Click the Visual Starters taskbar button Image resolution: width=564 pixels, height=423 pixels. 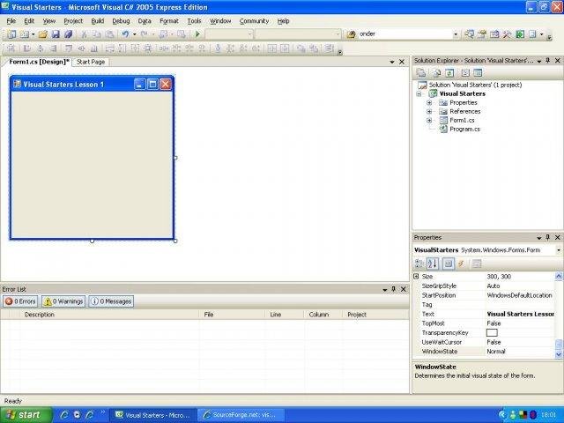point(153,415)
